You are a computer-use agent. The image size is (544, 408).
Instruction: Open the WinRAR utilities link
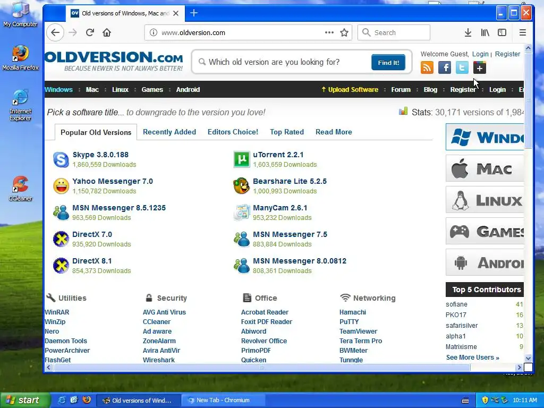57,312
